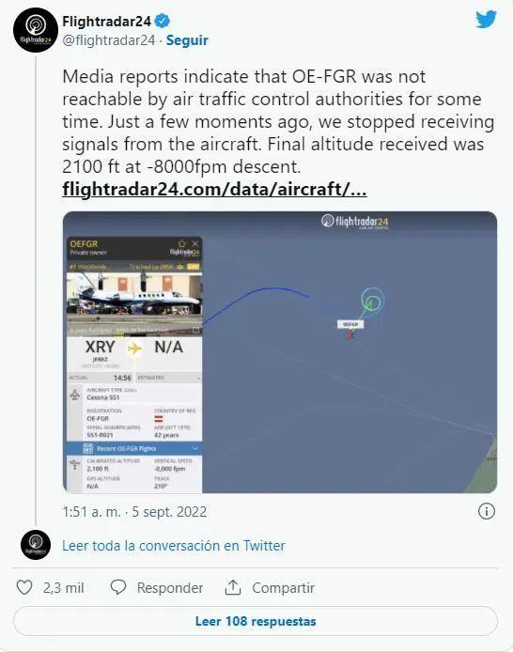Click the aircraft photo thumbnail in panel
Image resolution: width=513 pixels, height=652 pixels.
point(134,298)
